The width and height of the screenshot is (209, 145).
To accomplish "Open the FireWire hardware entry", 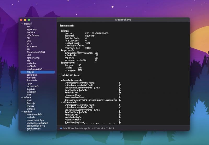I will [x=31, y=32].
